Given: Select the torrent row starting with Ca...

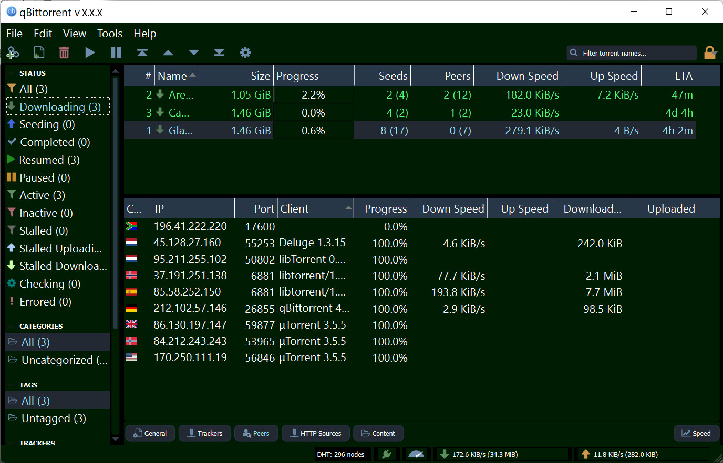Looking at the screenshot, I should coord(410,113).
